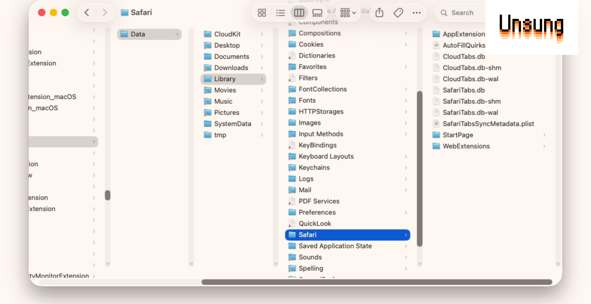
Task: Open the more actions ellipsis menu
Action: (417, 13)
